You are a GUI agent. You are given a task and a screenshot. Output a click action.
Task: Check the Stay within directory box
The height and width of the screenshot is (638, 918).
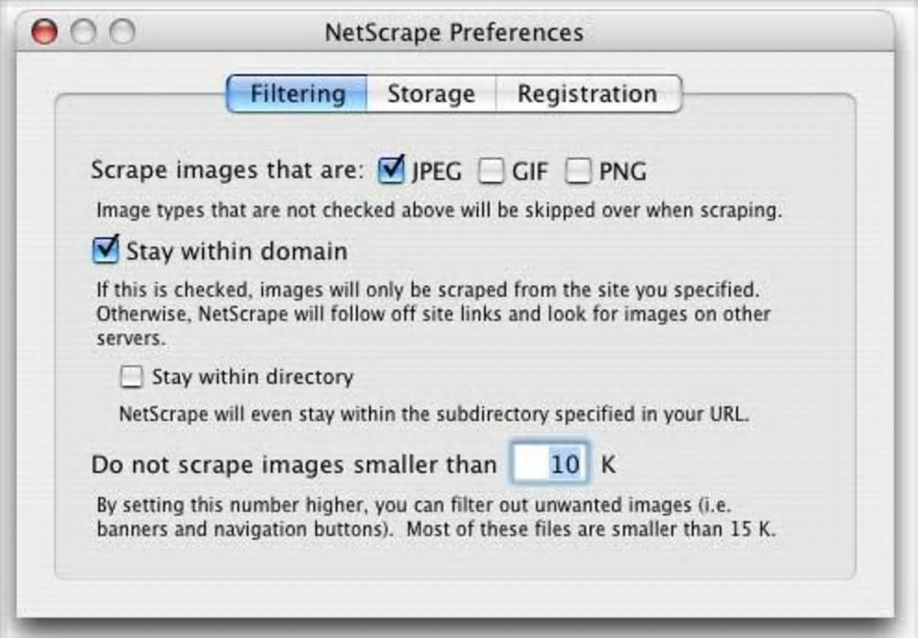tap(131, 377)
